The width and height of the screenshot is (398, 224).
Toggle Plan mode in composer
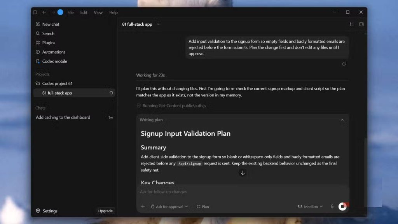pyautogui.click(x=203, y=207)
